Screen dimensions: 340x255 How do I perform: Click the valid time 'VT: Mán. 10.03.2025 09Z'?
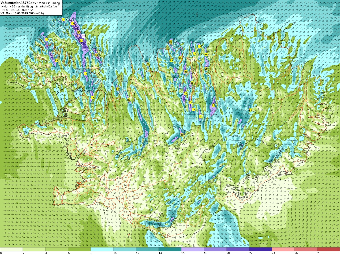pos(17,13)
